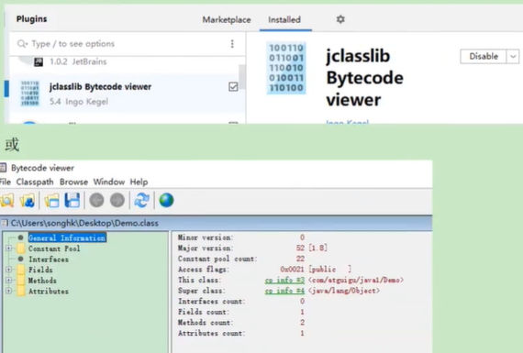Click the 1.0.2 JetBrains plugin entry
523x353 pixels.
click(78, 61)
